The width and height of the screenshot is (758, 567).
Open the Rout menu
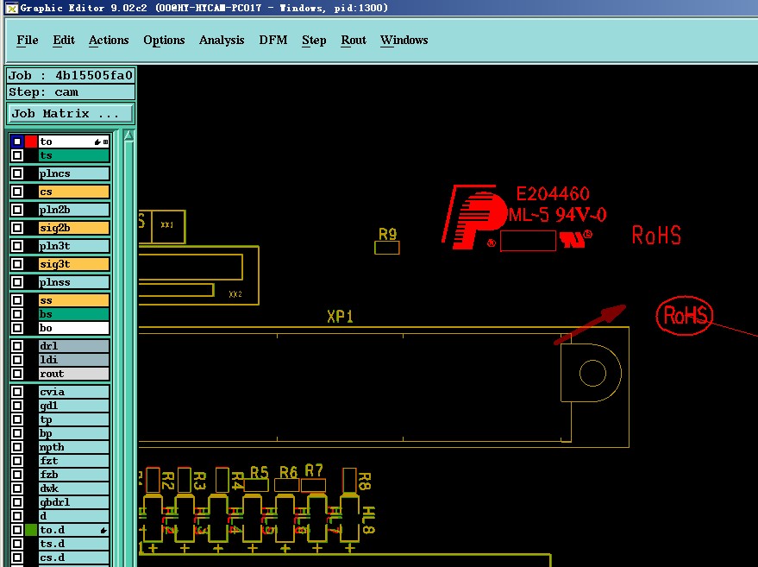click(x=354, y=41)
